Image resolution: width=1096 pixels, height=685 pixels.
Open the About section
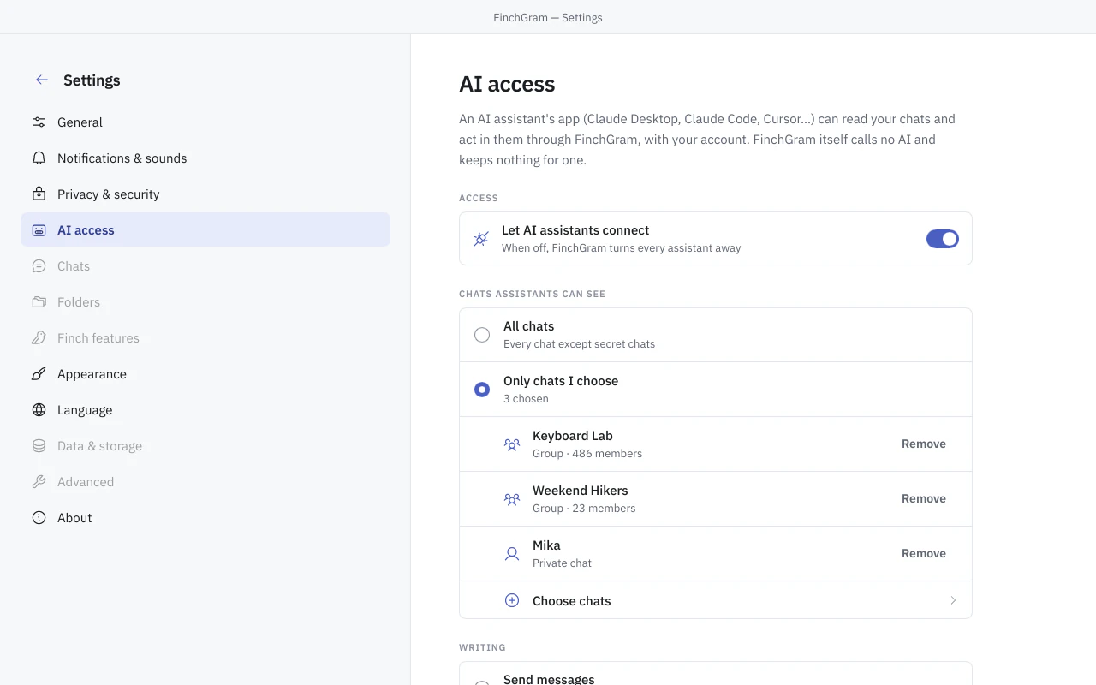tap(205, 518)
